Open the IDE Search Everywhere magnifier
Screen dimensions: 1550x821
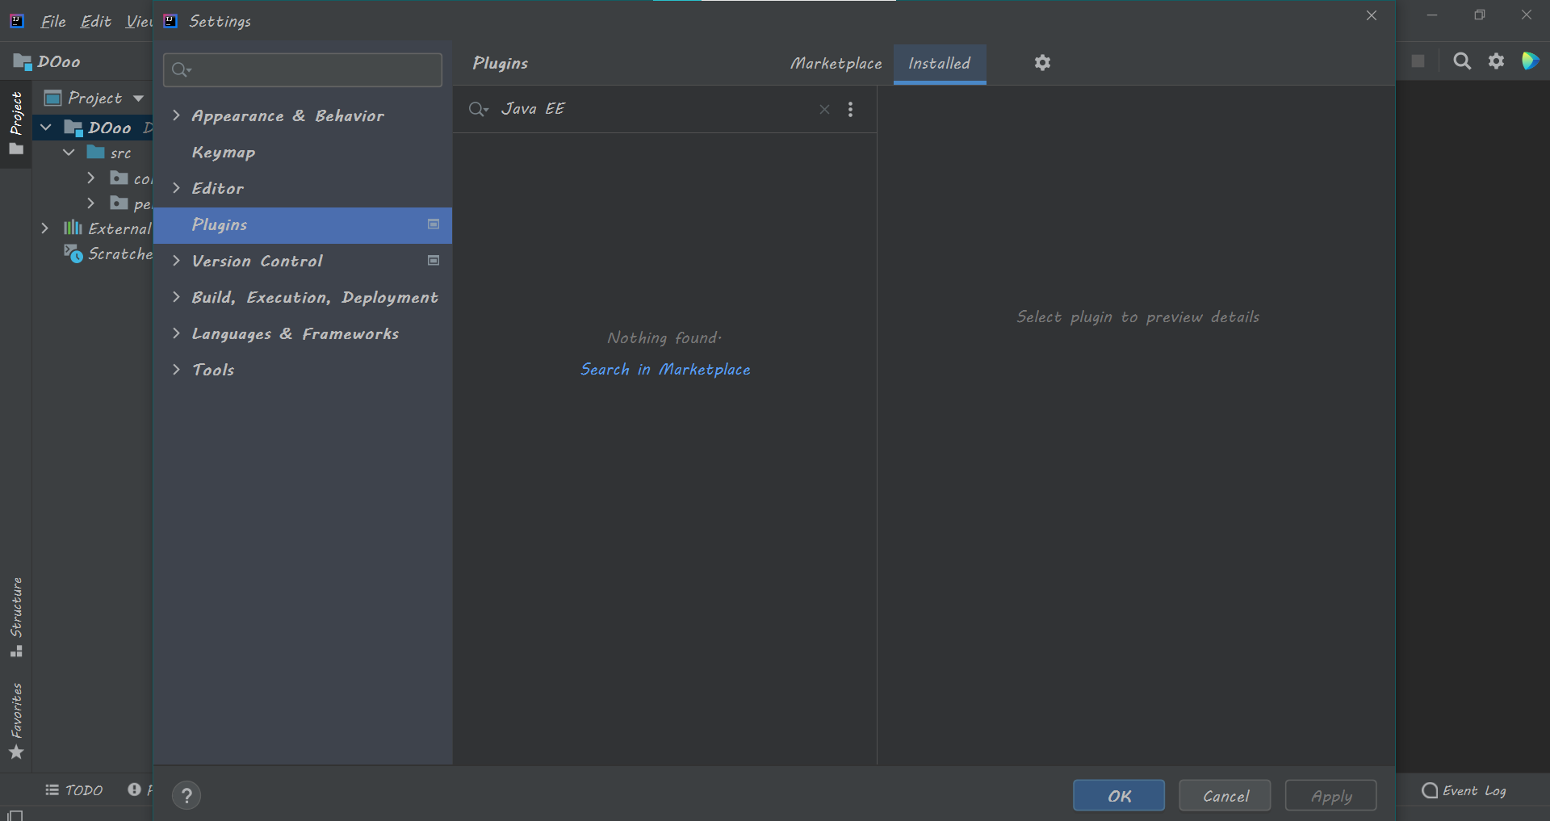point(1462,61)
